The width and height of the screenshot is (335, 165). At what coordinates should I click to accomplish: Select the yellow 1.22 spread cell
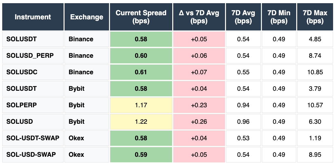141,122
